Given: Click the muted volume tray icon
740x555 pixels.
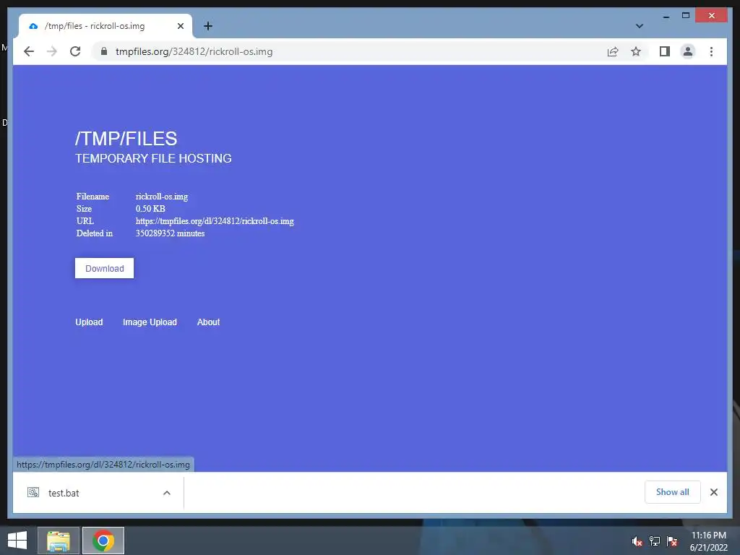Looking at the screenshot, I should coord(637,541).
